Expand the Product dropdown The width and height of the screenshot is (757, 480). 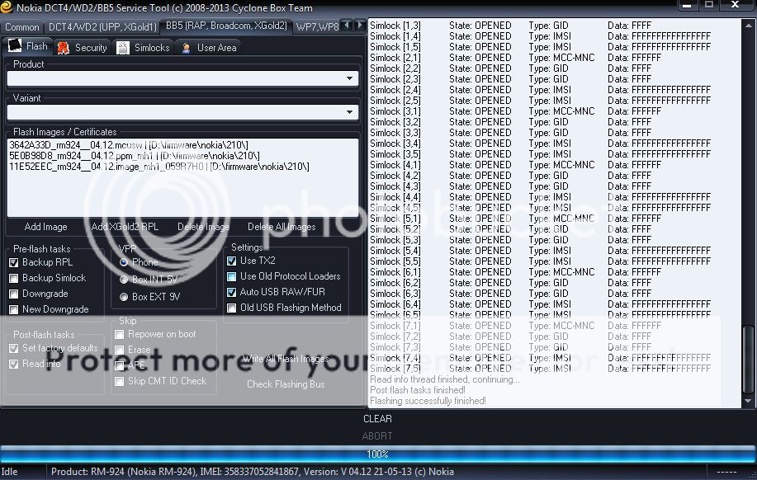pyautogui.click(x=351, y=79)
